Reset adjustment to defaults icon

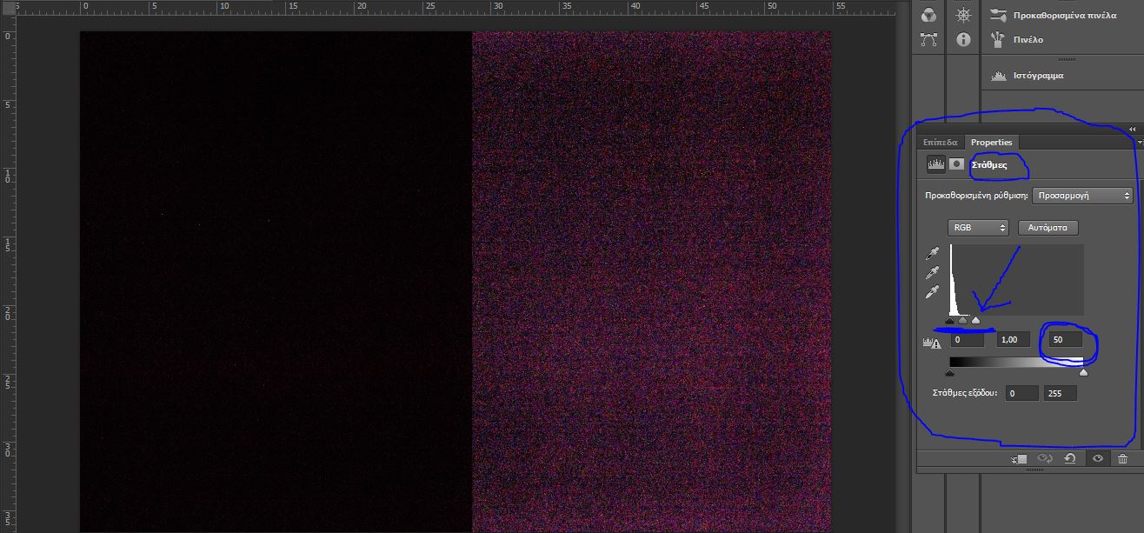(x=1070, y=459)
